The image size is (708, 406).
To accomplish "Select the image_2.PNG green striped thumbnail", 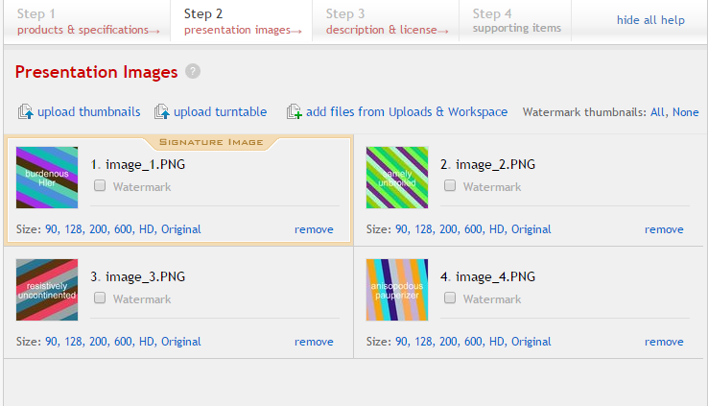I will (x=397, y=178).
